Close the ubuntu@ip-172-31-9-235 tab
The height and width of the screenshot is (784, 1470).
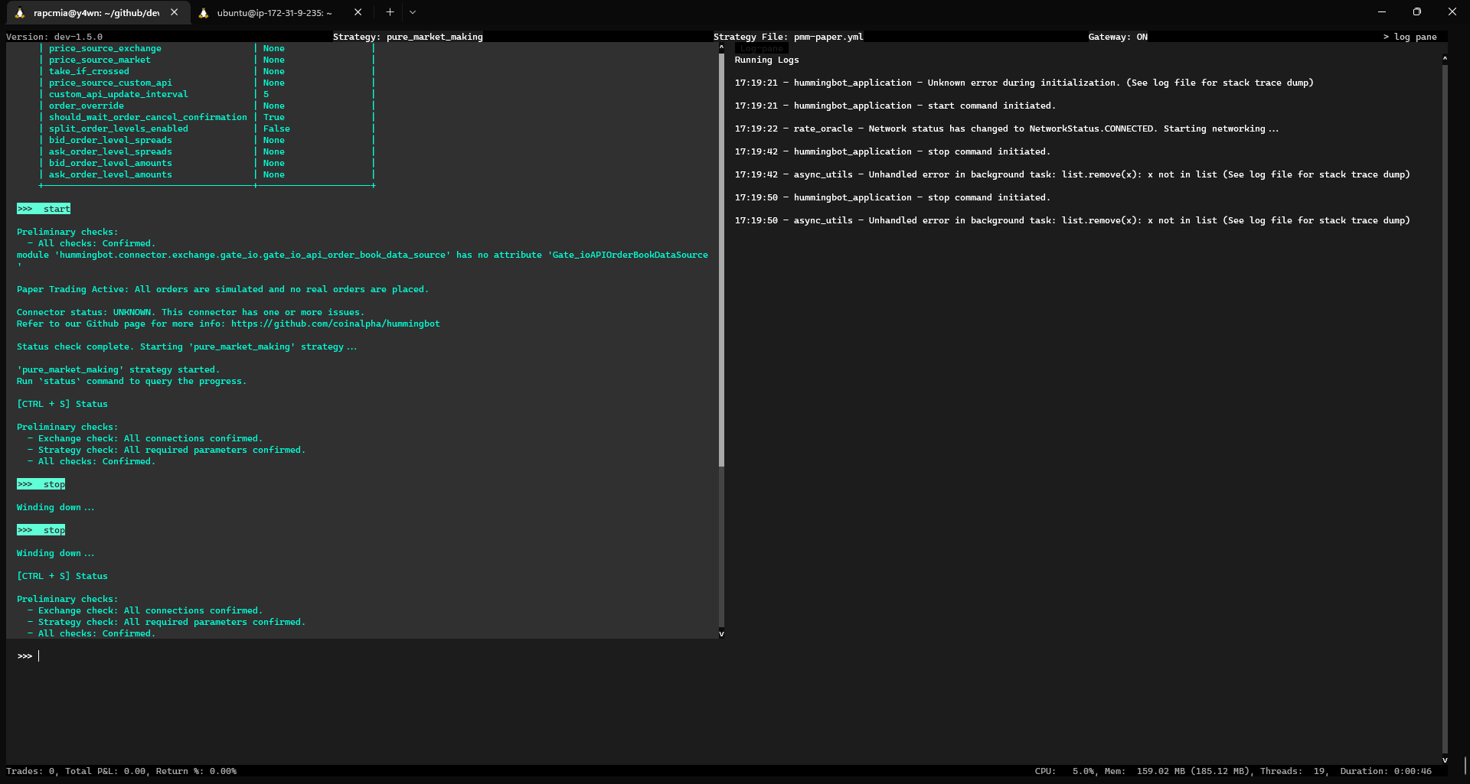[x=358, y=12]
